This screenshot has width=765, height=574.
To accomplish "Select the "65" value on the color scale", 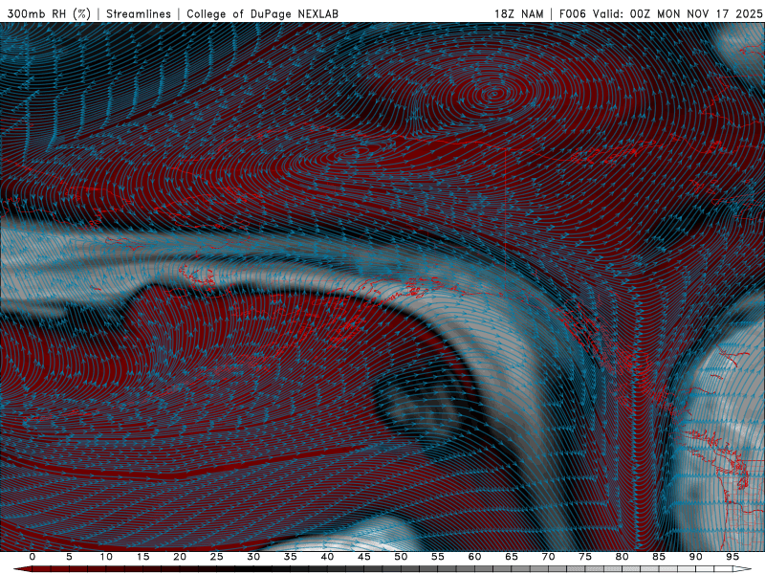I will tap(512, 557).
